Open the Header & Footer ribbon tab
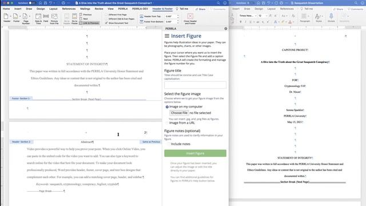Screen dimensions: 366x206 [162, 9]
